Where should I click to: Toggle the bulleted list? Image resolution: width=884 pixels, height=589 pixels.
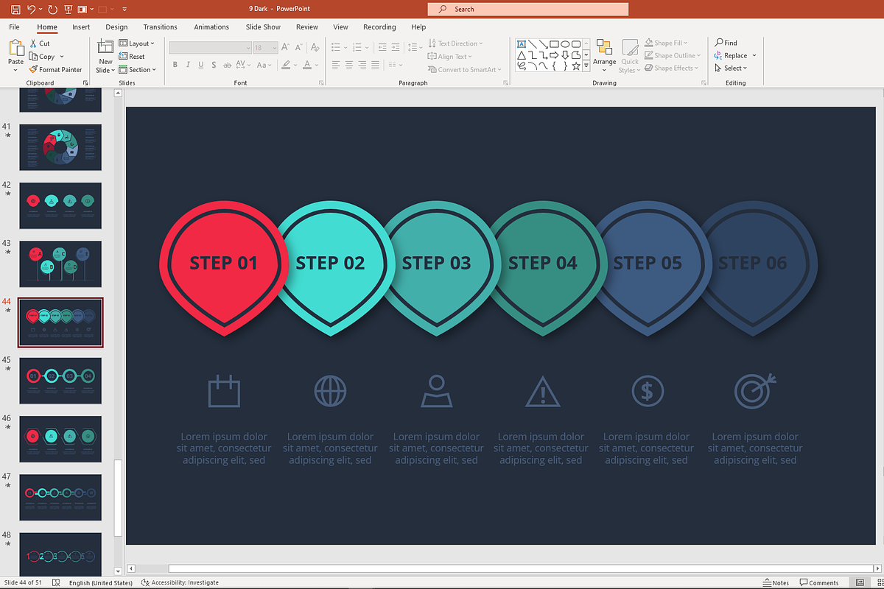335,47
